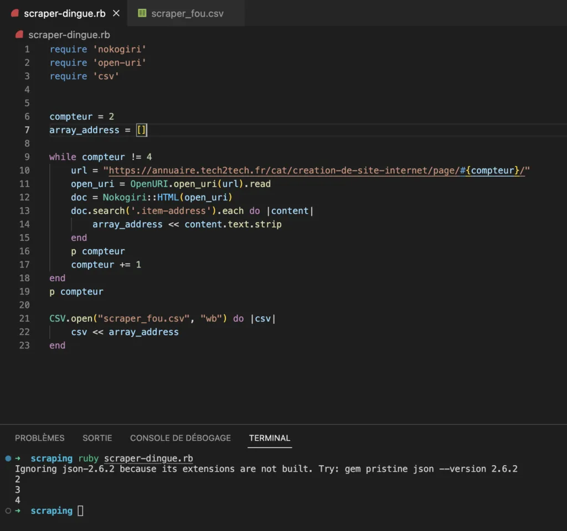
Task: Click 'p compteur' on line 19
Action: tap(76, 292)
